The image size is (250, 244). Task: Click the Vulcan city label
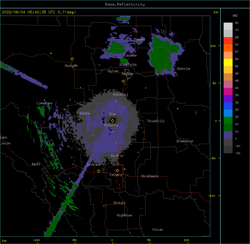pos(157,230)
